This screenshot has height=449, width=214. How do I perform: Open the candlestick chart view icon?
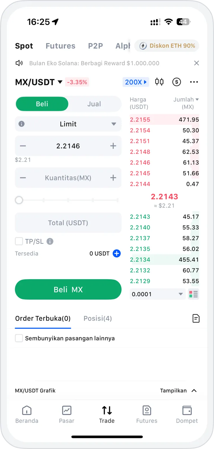point(159,82)
